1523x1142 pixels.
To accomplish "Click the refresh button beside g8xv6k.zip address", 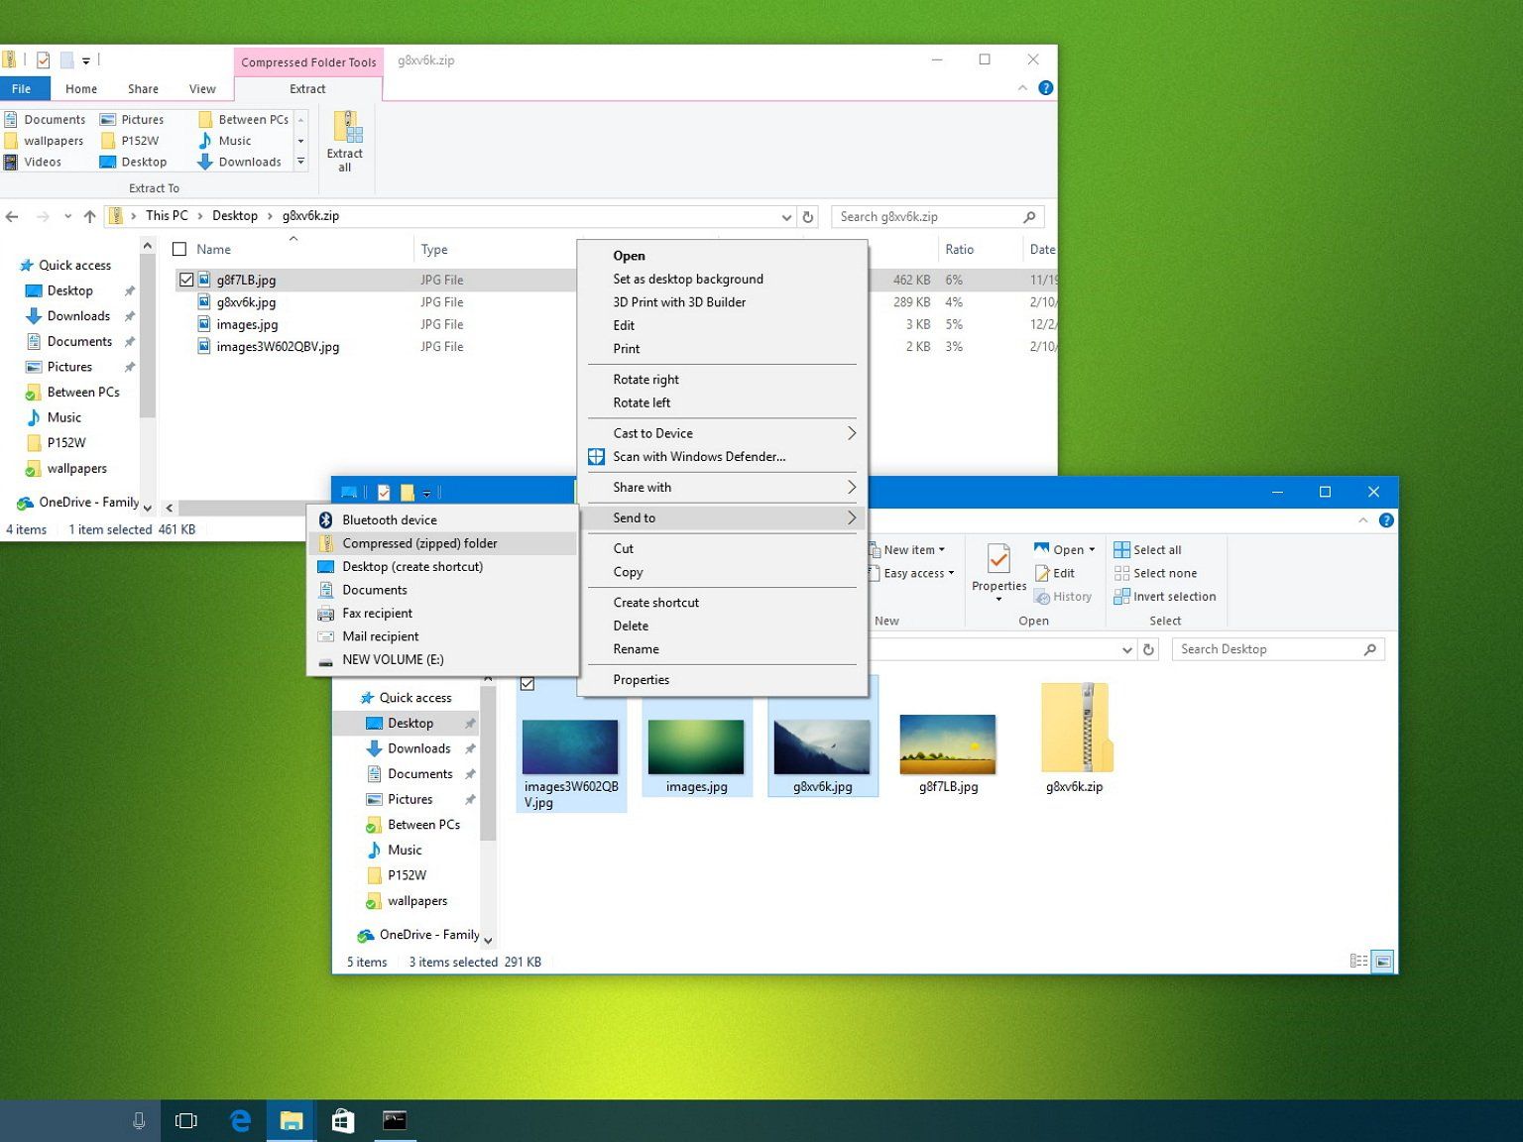I will (x=808, y=217).
